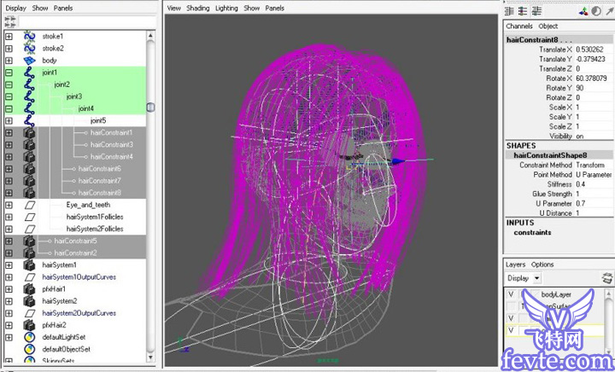The width and height of the screenshot is (615, 372).
Task: Click the joint3 bone icon
Action: [x=29, y=96]
